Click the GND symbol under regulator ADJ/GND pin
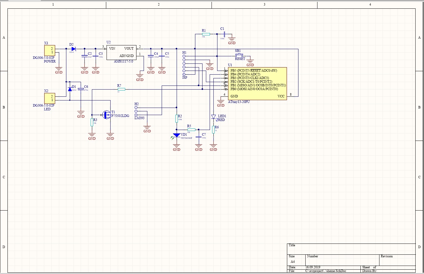 [x=140, y=78]
